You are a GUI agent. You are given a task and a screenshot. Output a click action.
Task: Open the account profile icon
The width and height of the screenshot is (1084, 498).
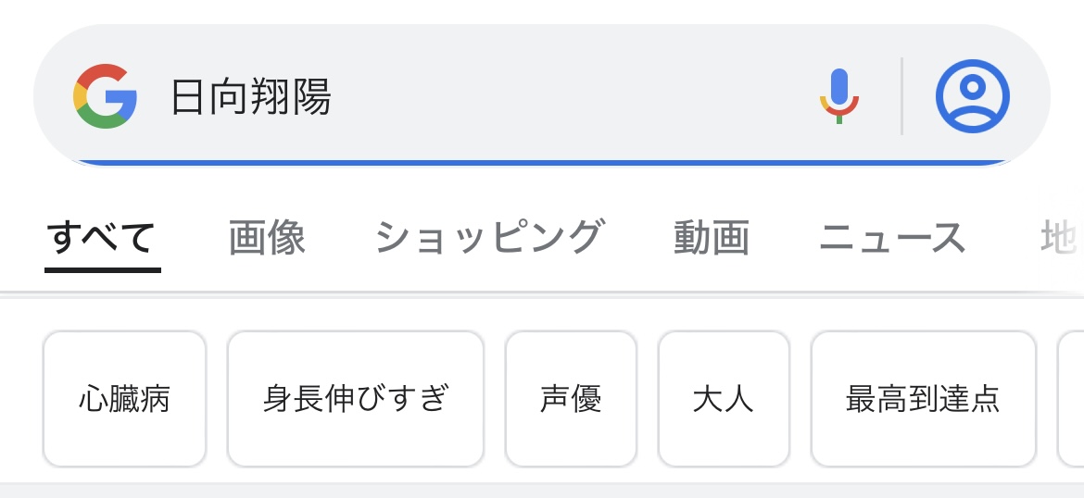point(972,96)
